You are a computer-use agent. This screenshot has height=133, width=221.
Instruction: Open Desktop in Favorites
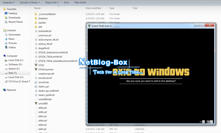[13, 13]
